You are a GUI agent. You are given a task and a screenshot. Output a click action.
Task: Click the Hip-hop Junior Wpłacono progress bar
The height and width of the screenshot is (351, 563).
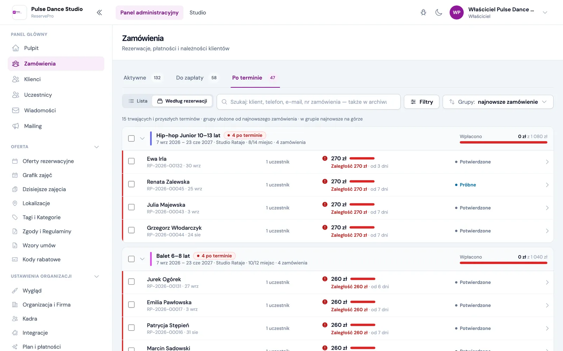504,142
